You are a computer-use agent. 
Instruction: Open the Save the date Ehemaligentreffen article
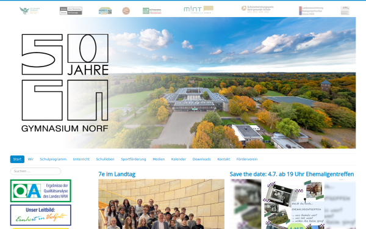click(x=292, y=174)
